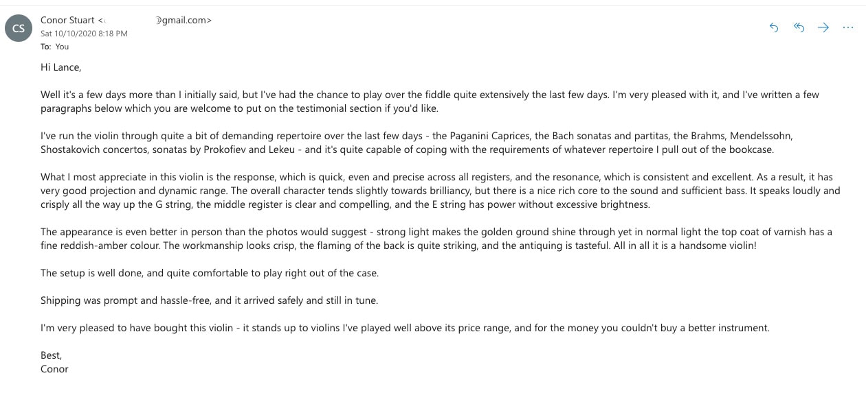Viewport: 866px width, 393px height.
Task: Click sender name Conor Stuart in header
Action: coord(68,21)
